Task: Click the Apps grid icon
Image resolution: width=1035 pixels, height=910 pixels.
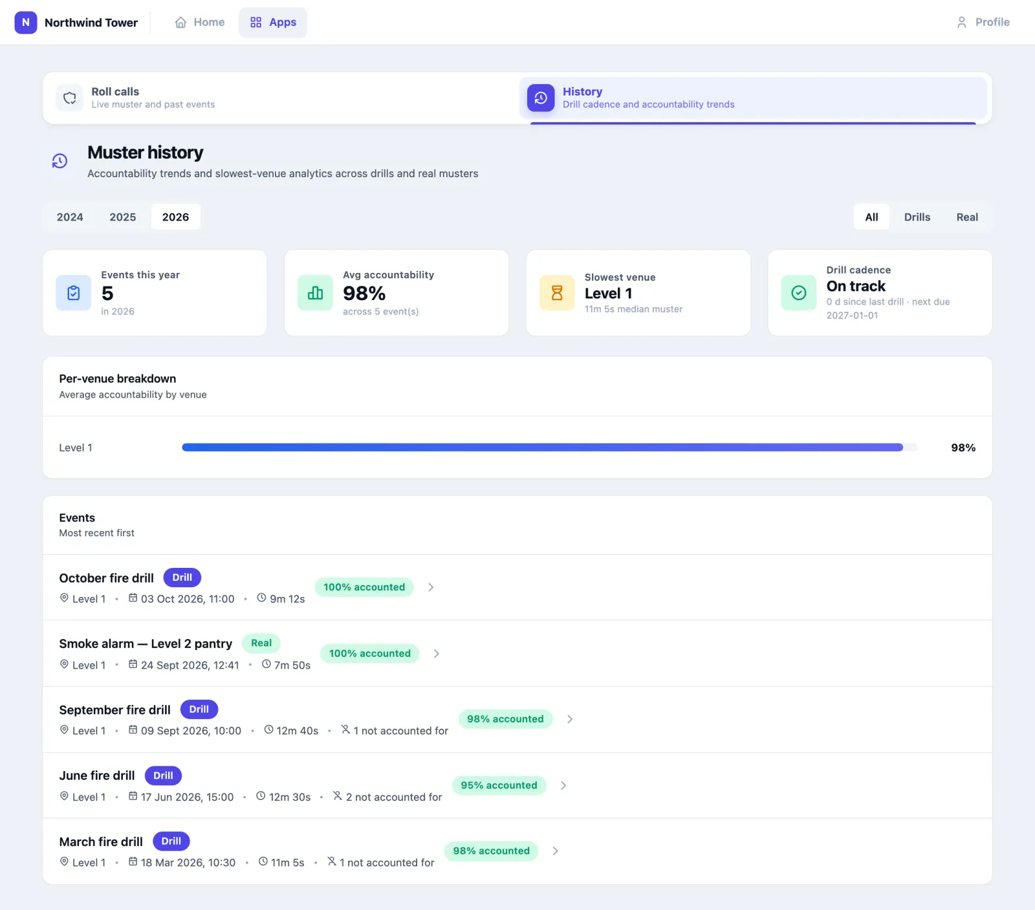Action: point(256,23)
